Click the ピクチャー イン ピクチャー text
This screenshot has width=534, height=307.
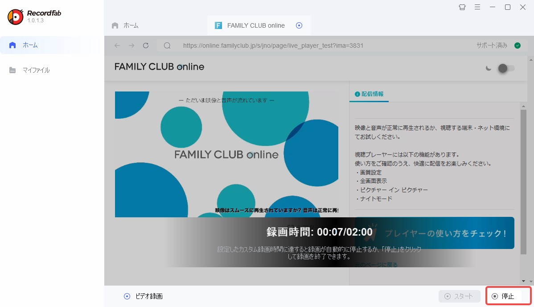tap(394, 190)
